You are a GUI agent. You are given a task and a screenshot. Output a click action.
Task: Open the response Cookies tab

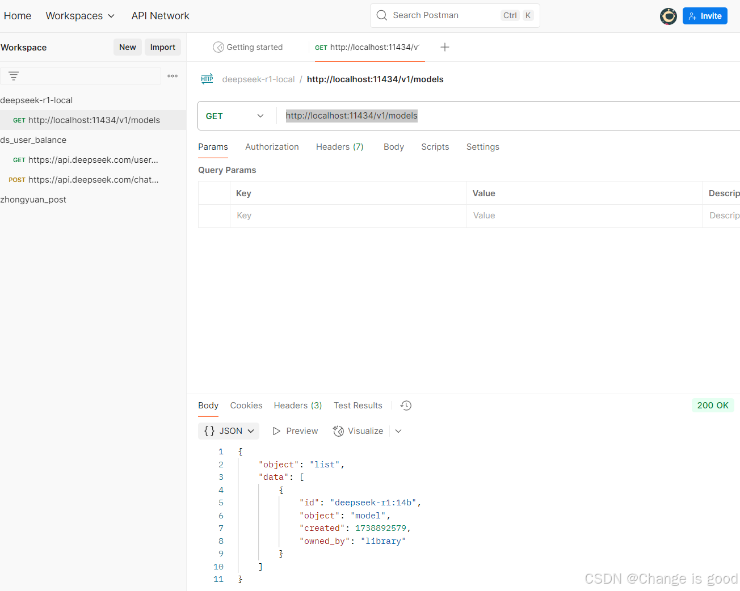[x=246, y=406]
